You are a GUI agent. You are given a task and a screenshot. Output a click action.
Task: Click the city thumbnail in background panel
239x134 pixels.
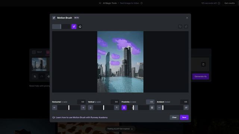[x=39, y=64]
